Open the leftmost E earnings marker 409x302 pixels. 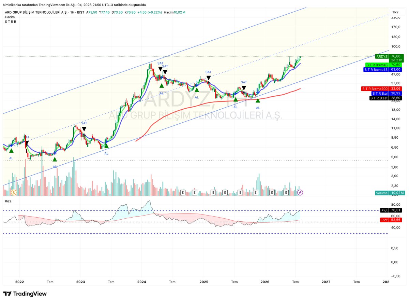(x=183, y=193)
